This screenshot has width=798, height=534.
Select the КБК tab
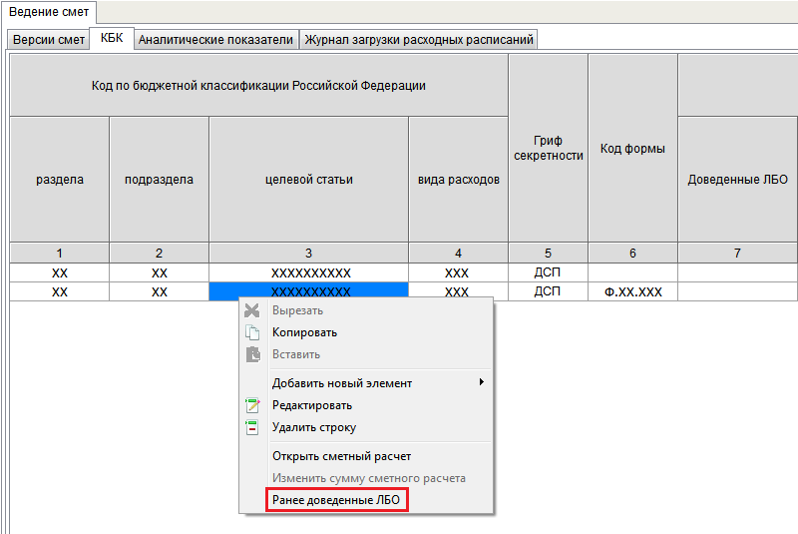click(111, 39)
